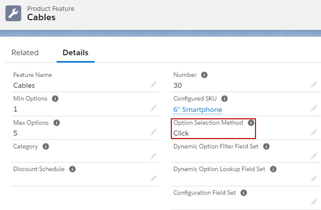Open the 6" Smartphone link
Viewport: 321px width, 210px height.
197,110
